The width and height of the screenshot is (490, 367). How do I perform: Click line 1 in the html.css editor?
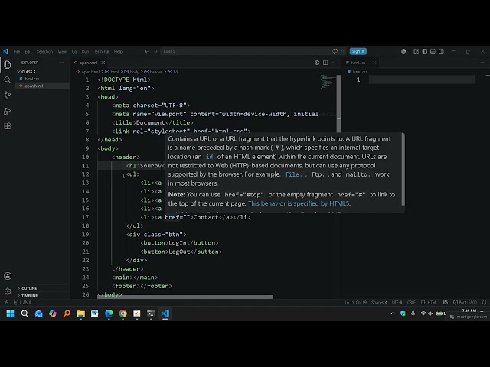(422, 80)
